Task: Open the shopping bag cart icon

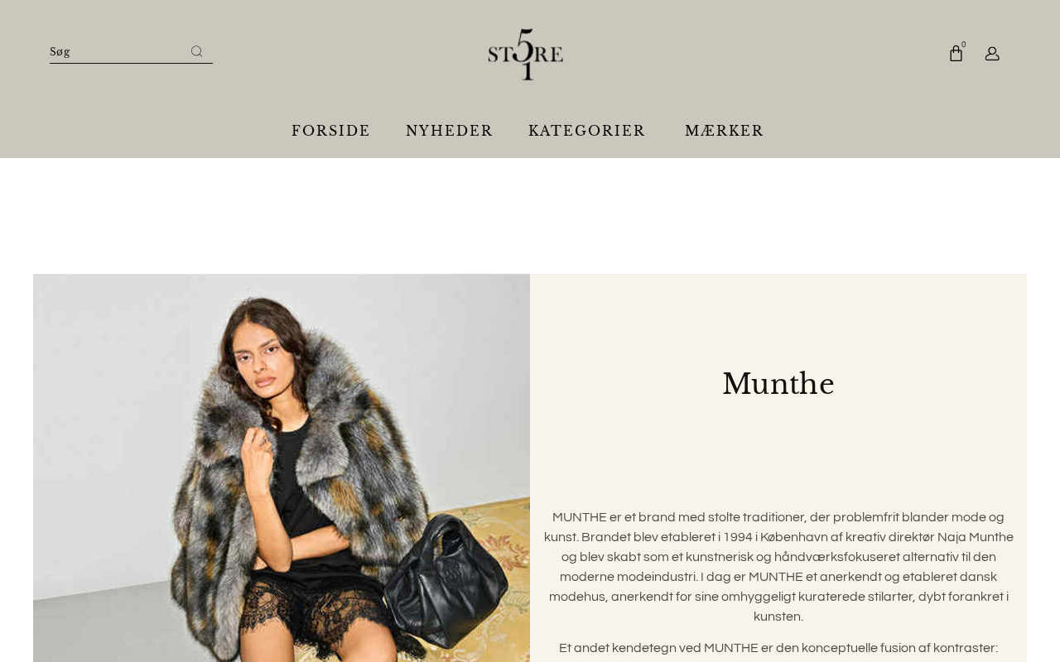Action: (x=956, y=54)
